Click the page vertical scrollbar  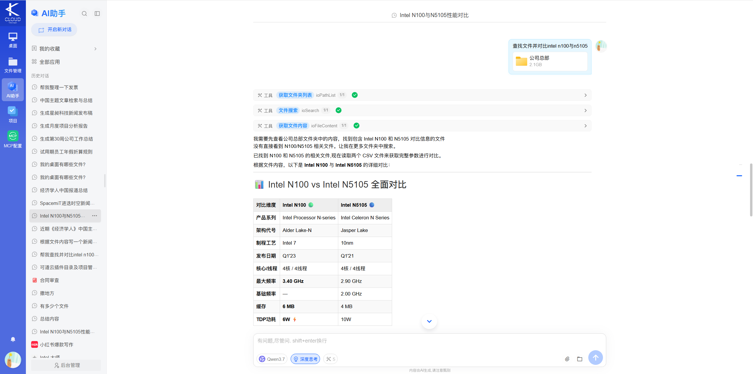(751, 190)
